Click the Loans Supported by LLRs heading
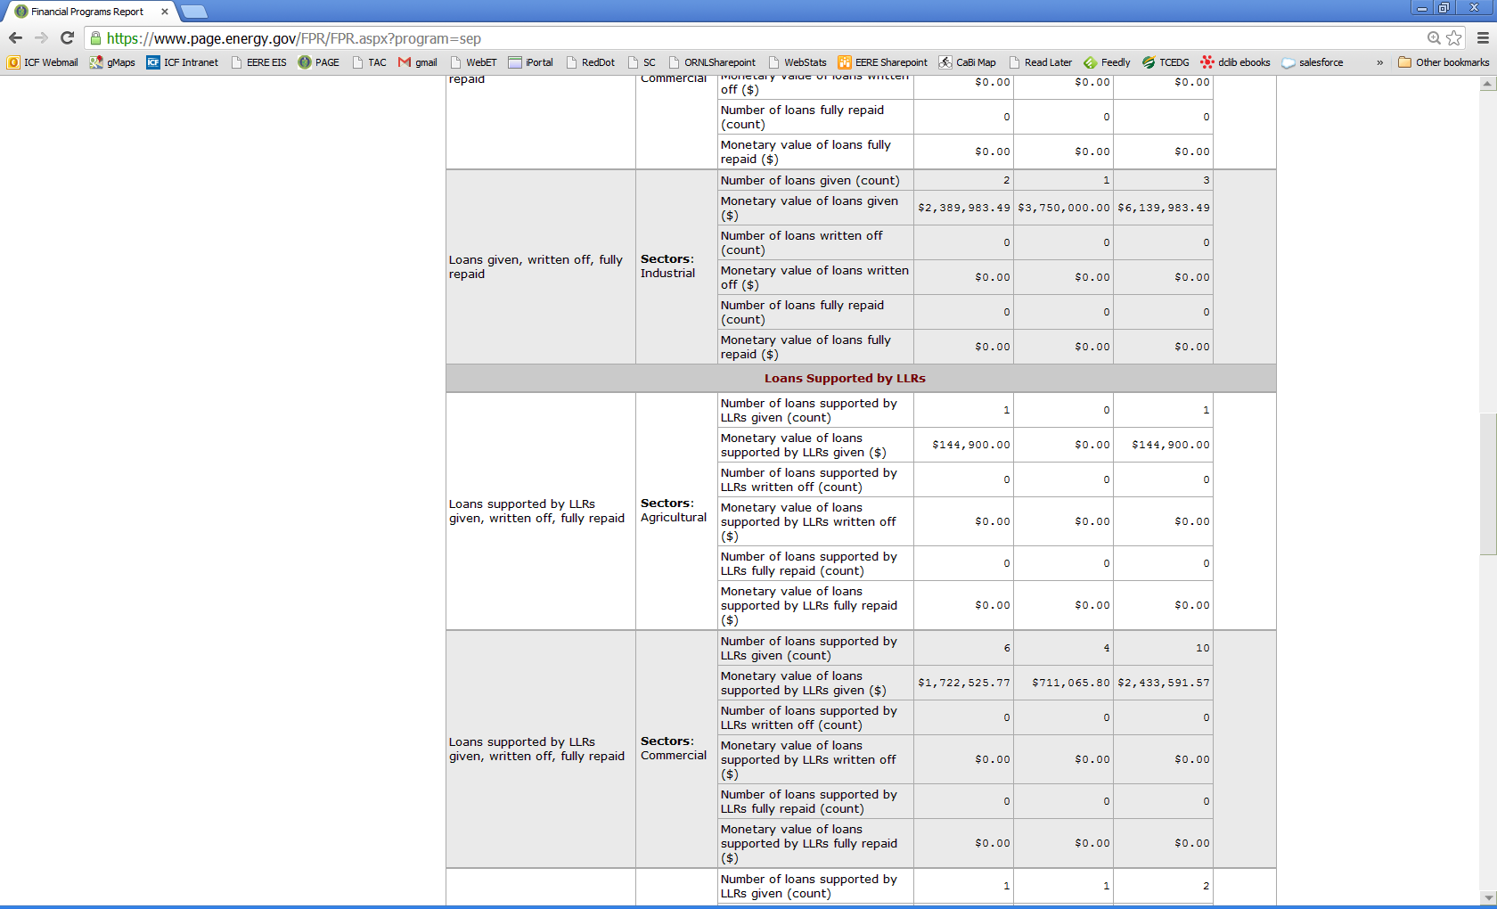 [x=845, y=378]
